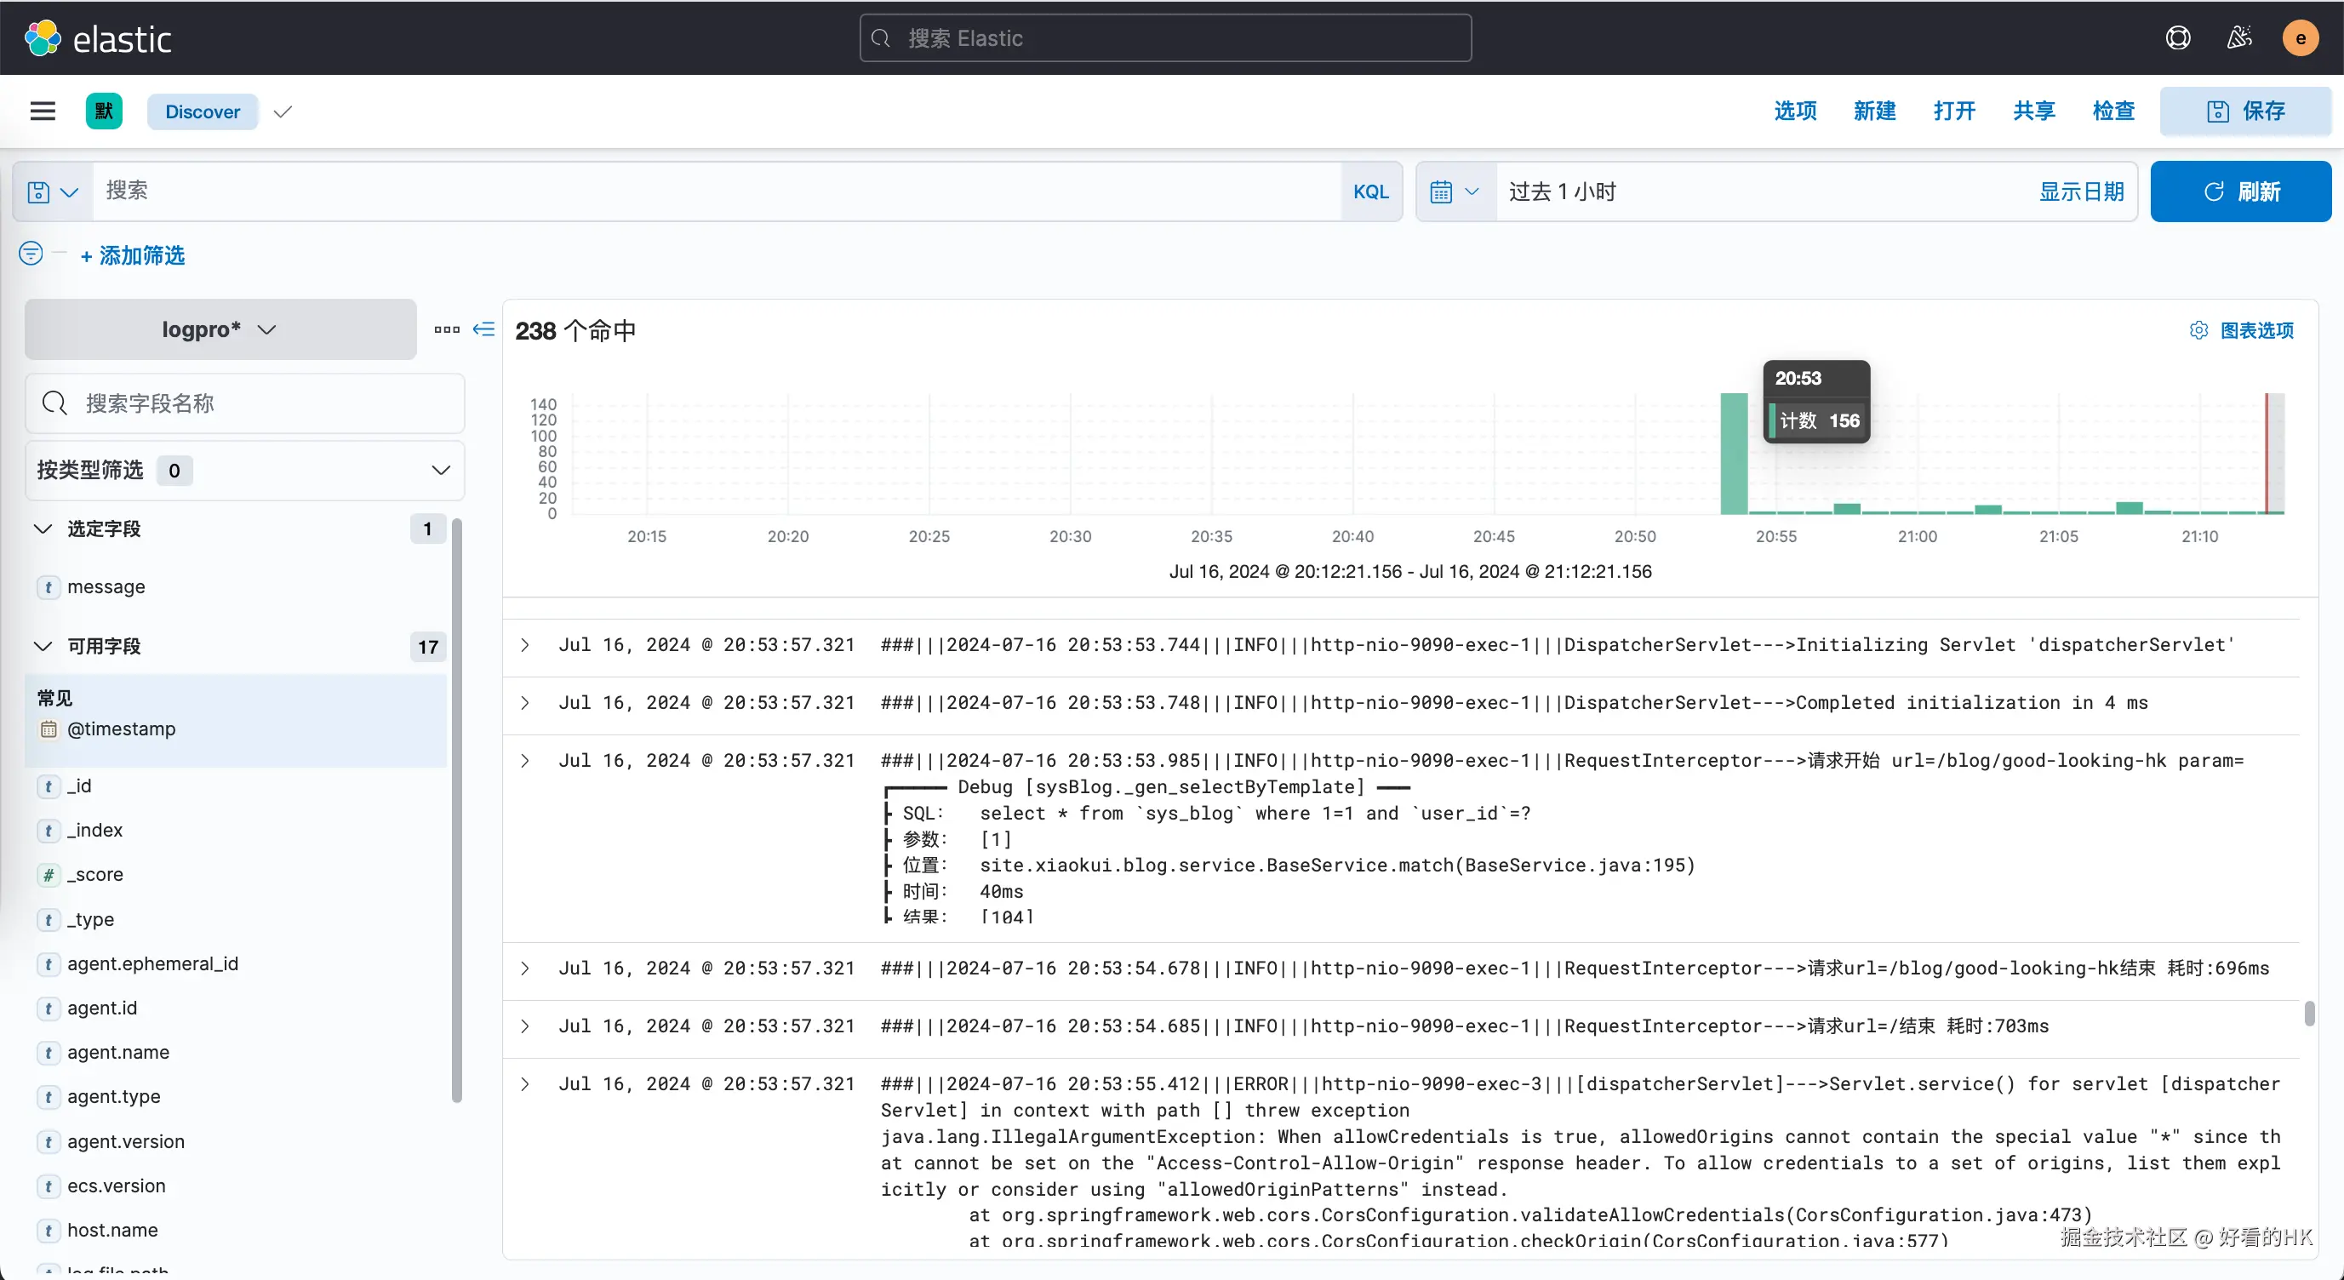Viewport: 2344px width, 1280px height.
Task: Toggle the KQL query language switch
Action: (x=1370, y=192)
